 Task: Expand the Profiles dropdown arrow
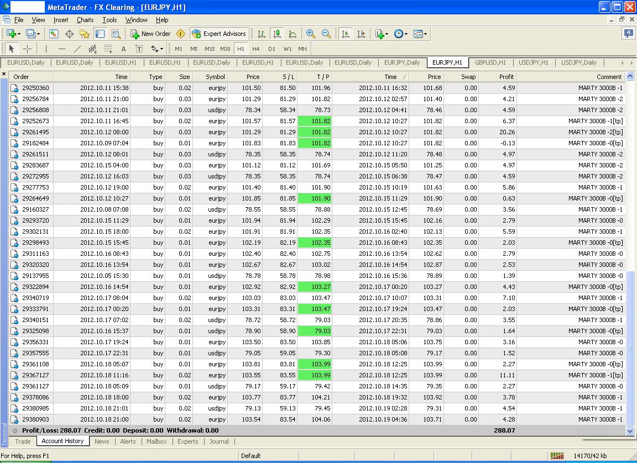point(38,34)
